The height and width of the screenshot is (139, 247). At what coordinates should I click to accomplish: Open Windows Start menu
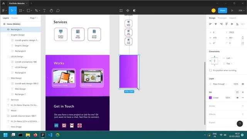(5, 135)
